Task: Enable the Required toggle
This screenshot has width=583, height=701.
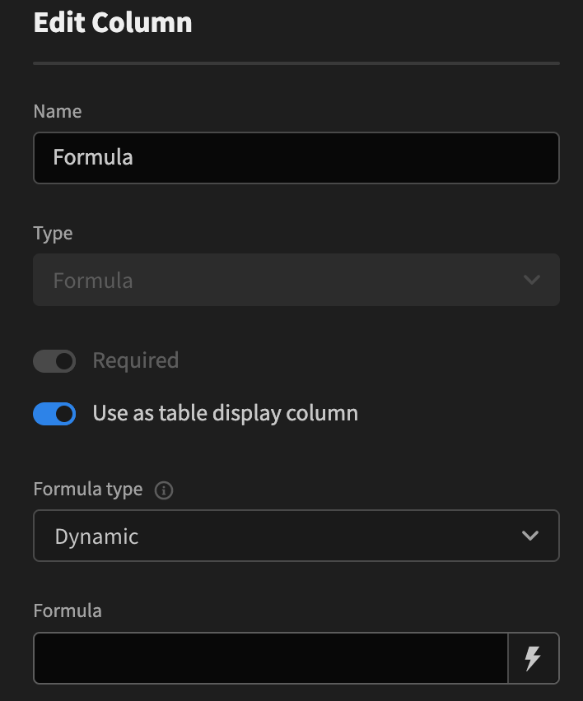Action: coord(54,361)
